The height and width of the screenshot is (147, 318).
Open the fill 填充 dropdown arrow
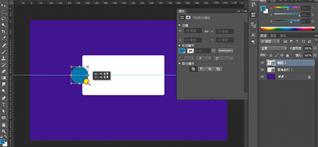click(x=315, y=55)
